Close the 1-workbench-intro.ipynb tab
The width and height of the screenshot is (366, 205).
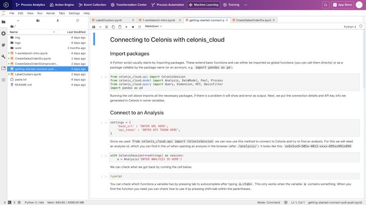[x=180, y=20]
